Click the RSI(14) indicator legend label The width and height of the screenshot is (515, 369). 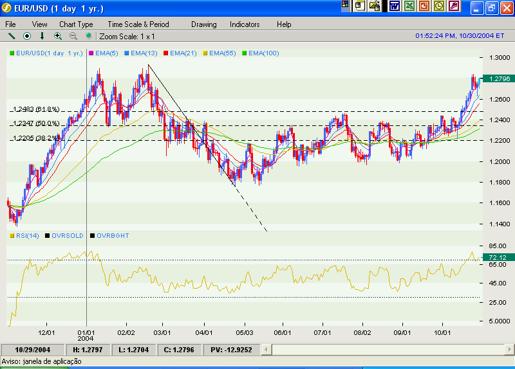pyautogui.click(x=28, y=236)
